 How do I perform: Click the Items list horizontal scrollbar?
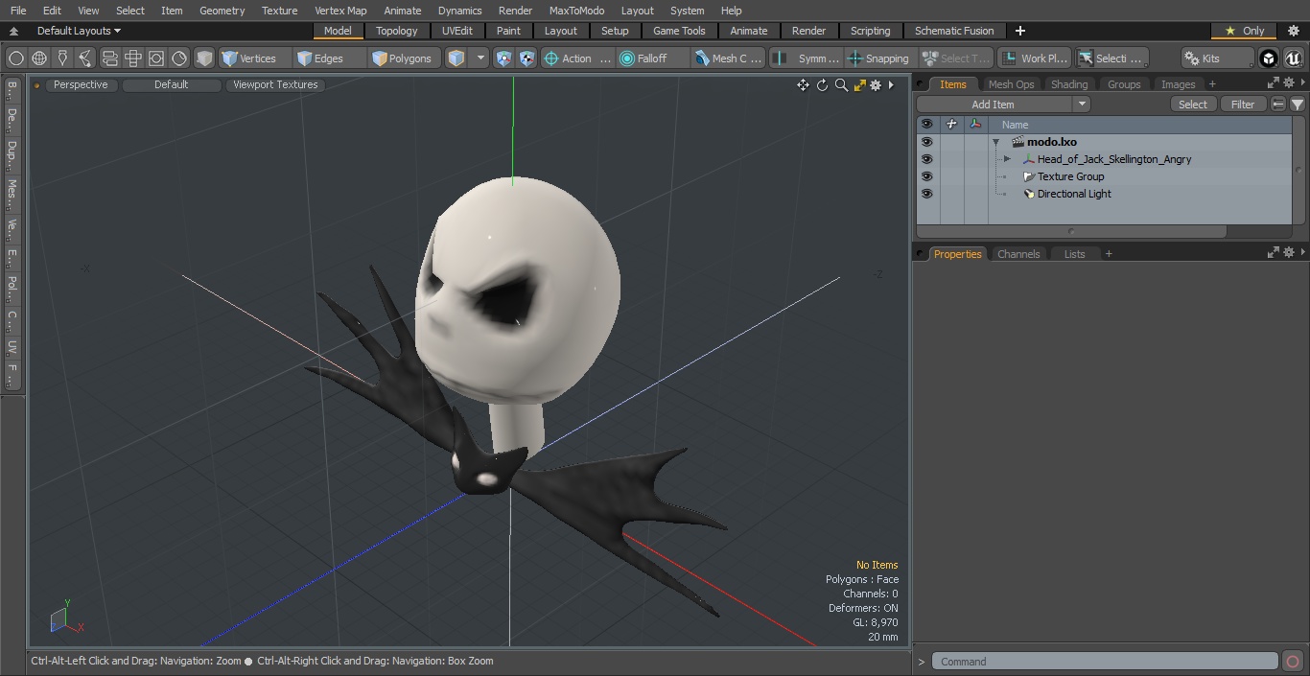(1071, 231)
